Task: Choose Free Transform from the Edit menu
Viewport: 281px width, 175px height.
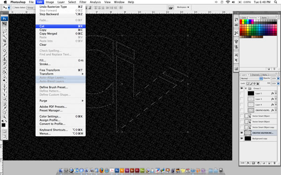Action: (x=60, y=70)
